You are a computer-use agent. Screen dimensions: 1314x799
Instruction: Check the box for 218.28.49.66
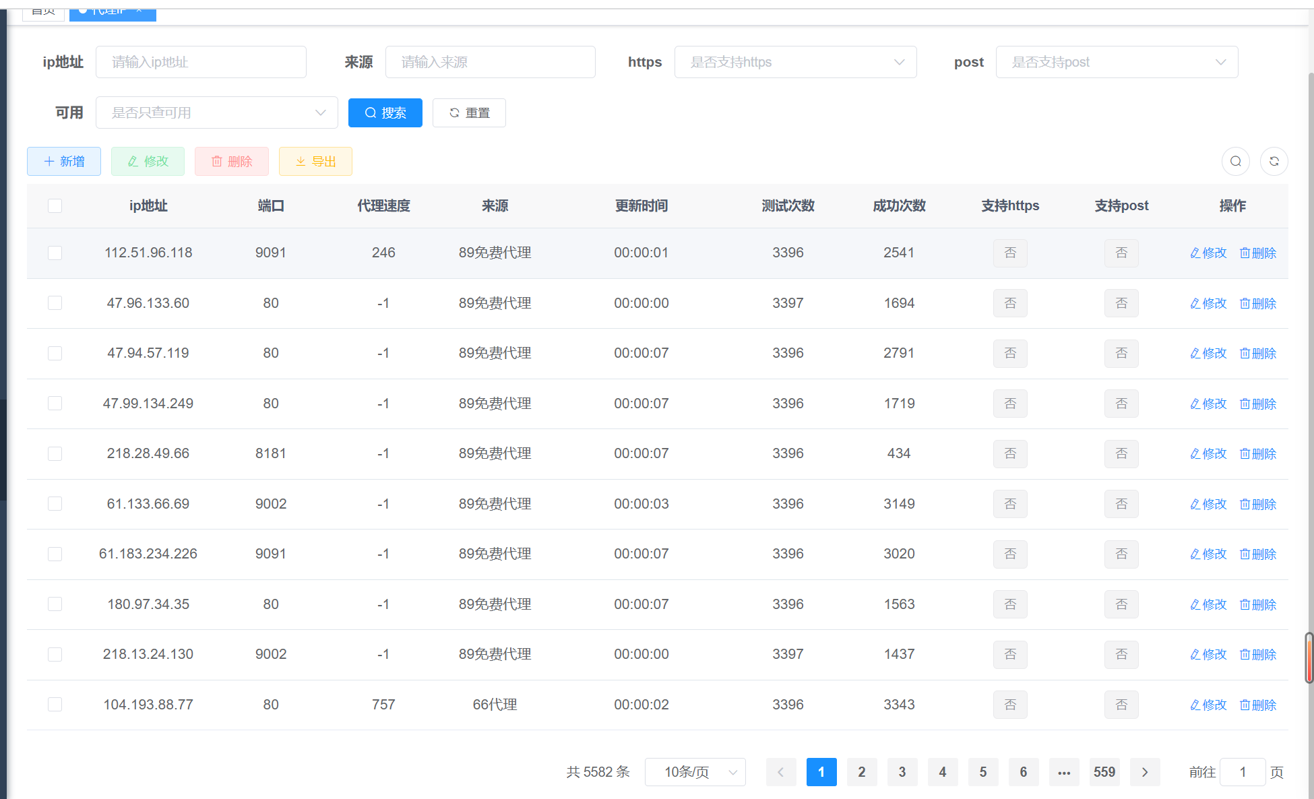pos(55,453)
